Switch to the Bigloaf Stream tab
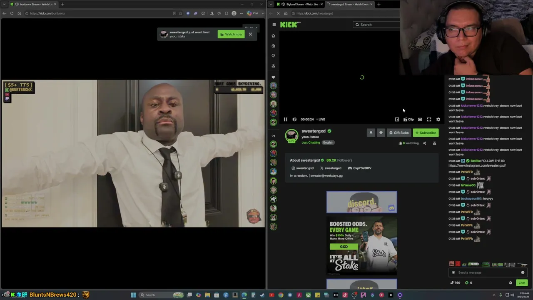This screenshot has height=300, width=533. (300, 4)
